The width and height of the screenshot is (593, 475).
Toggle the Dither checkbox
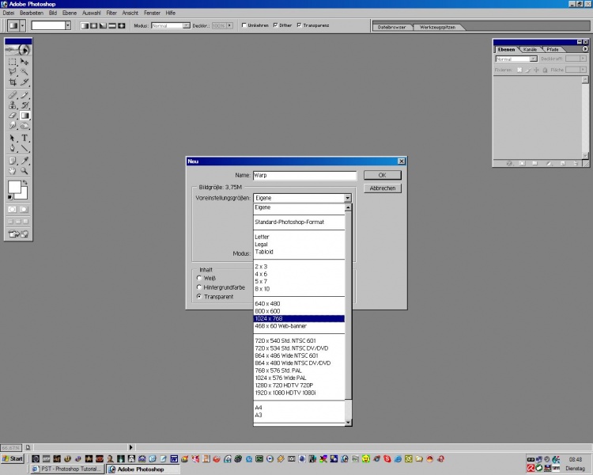[276, 25]
